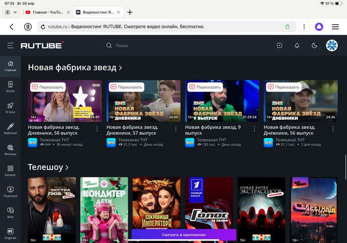Open options menu for 58 выпуск video
This screenshot has width=347, height=243.
(x=97, y=129)
